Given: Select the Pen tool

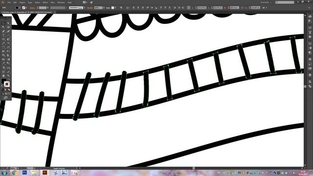Looking at the screenshot, I should pyautogui.click(x=3, y=31).
